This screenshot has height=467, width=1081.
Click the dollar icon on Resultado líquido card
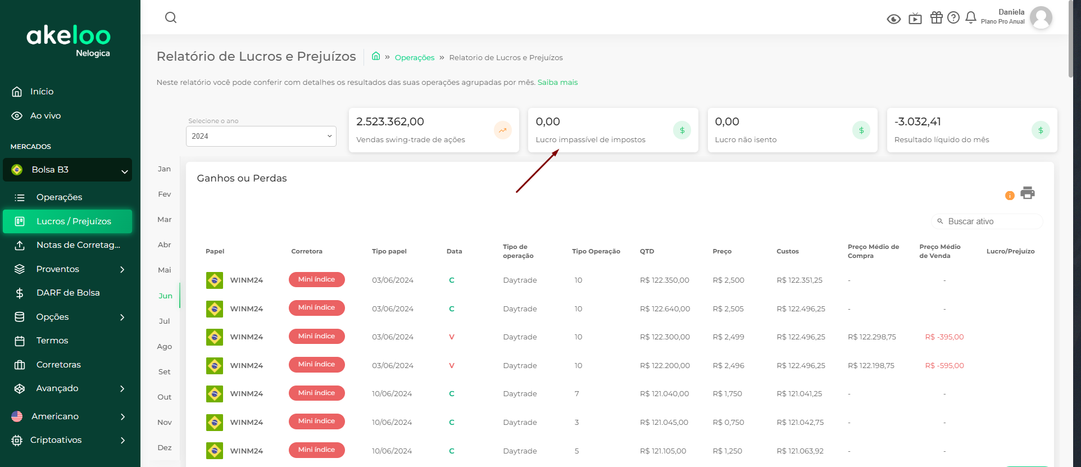1041,130
